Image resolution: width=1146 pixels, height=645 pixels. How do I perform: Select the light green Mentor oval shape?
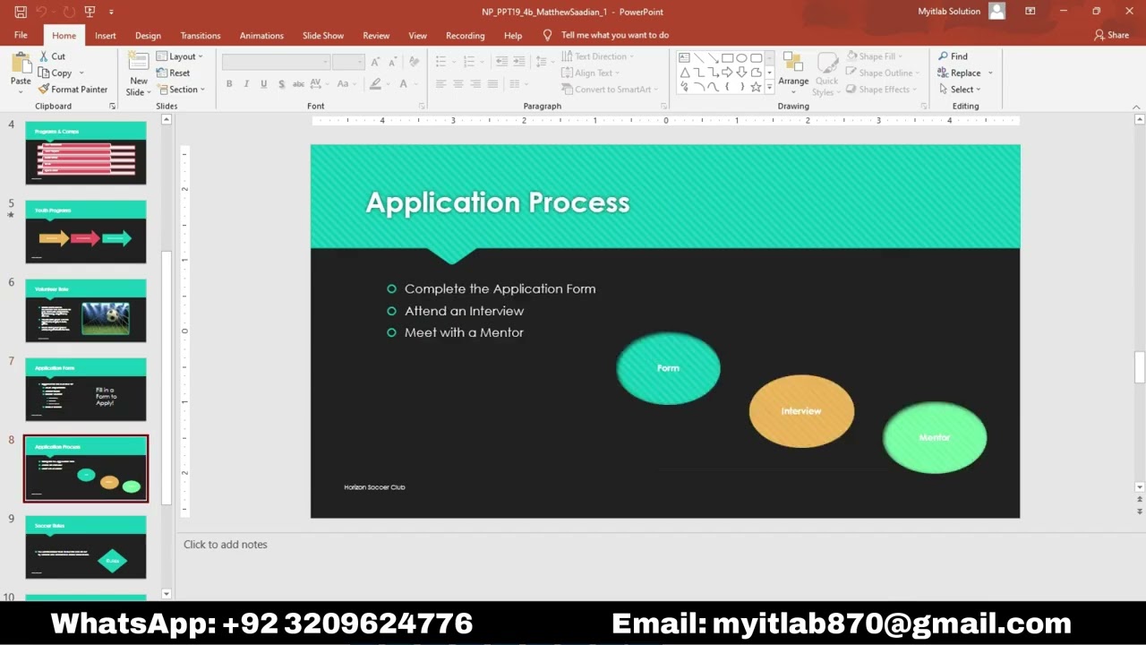pos(935,437)
